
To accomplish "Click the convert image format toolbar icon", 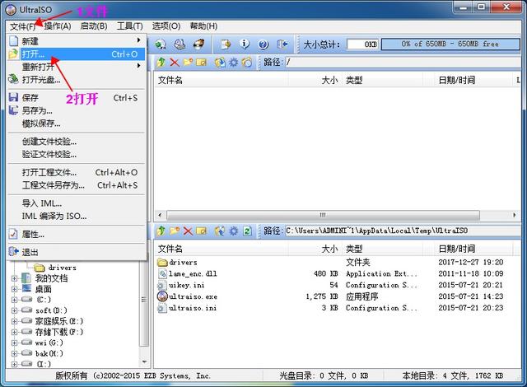I will pyautogui.click(x=226, y=44).
